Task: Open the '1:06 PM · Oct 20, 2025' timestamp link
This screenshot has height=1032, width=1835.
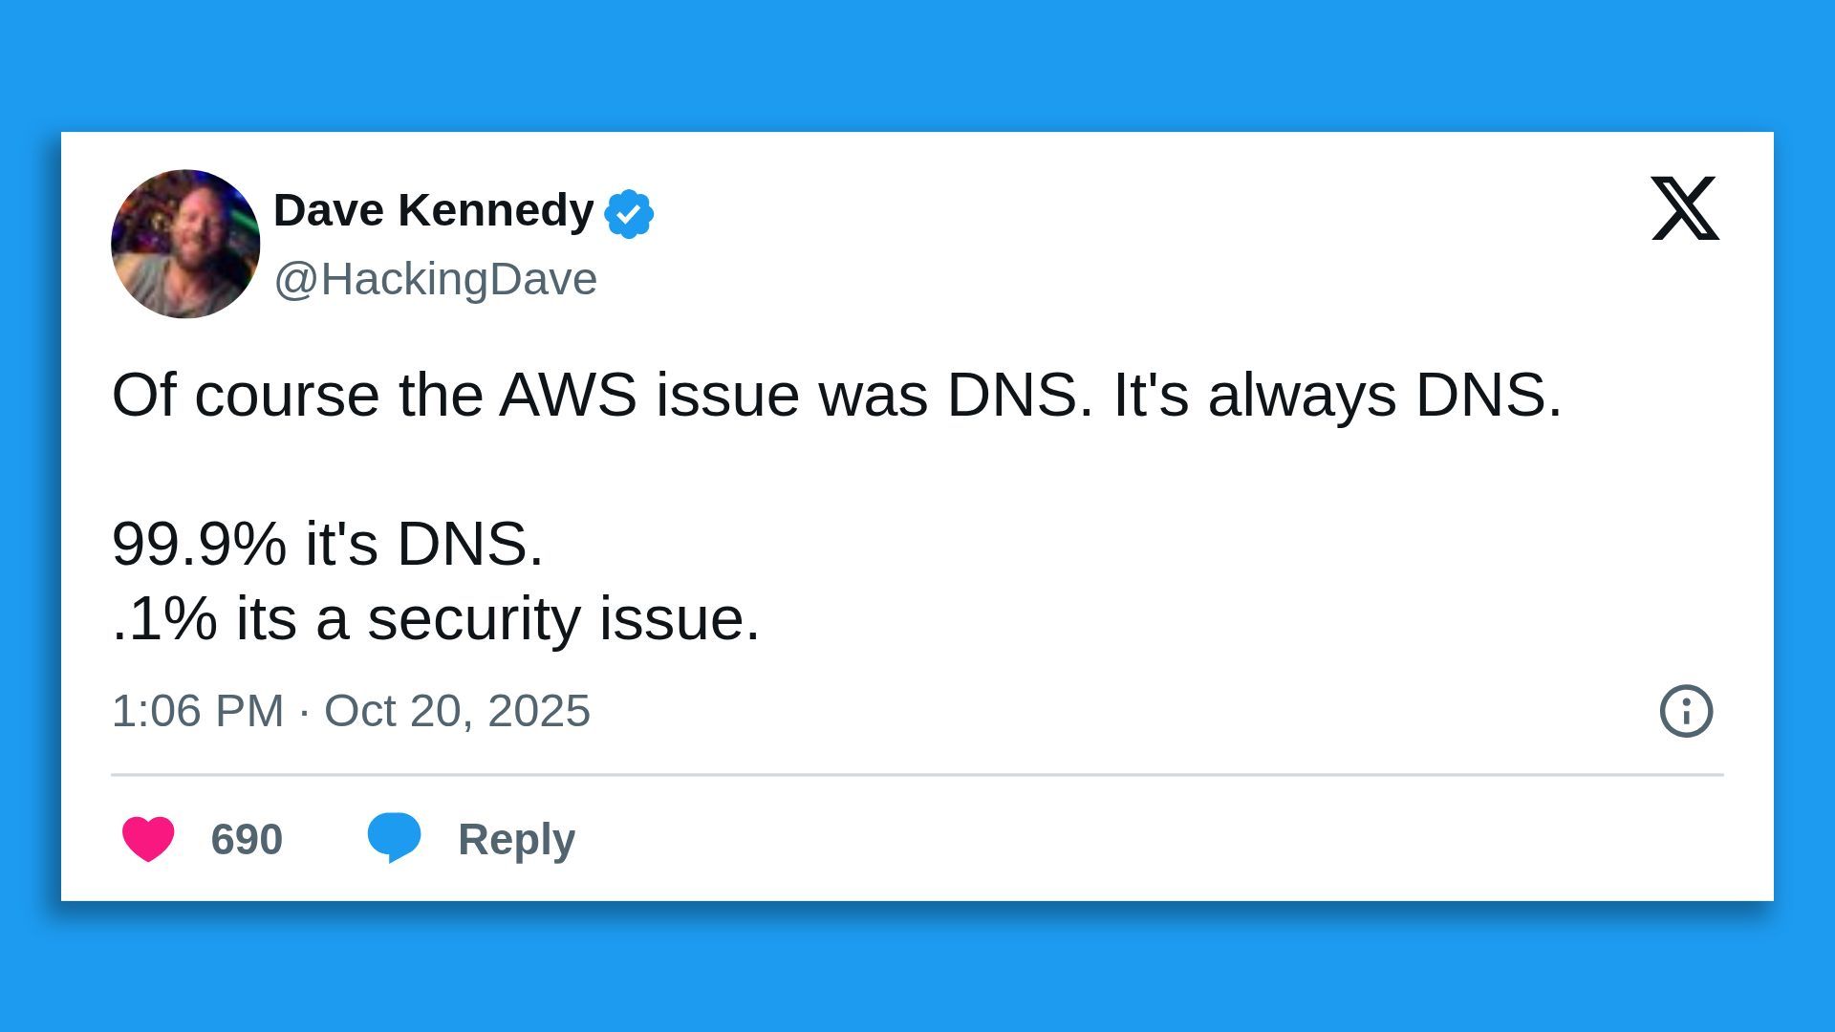Action: (x=353, y=710)
